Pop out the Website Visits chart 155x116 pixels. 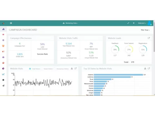pyautogui.click(x=75, y=68)
